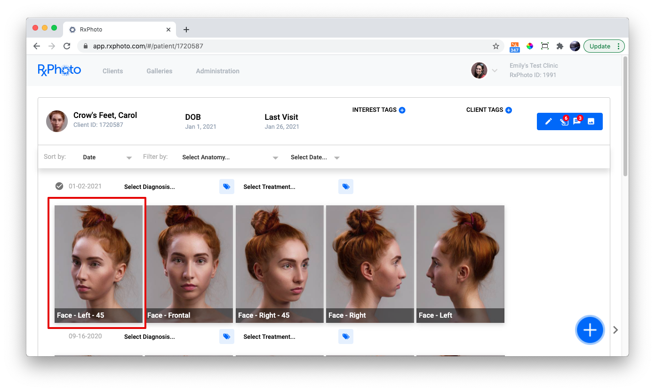The width and height of the screenshot is (655, 391).
Task: Click the Chrome profile avatar
Action: [575, 46]
